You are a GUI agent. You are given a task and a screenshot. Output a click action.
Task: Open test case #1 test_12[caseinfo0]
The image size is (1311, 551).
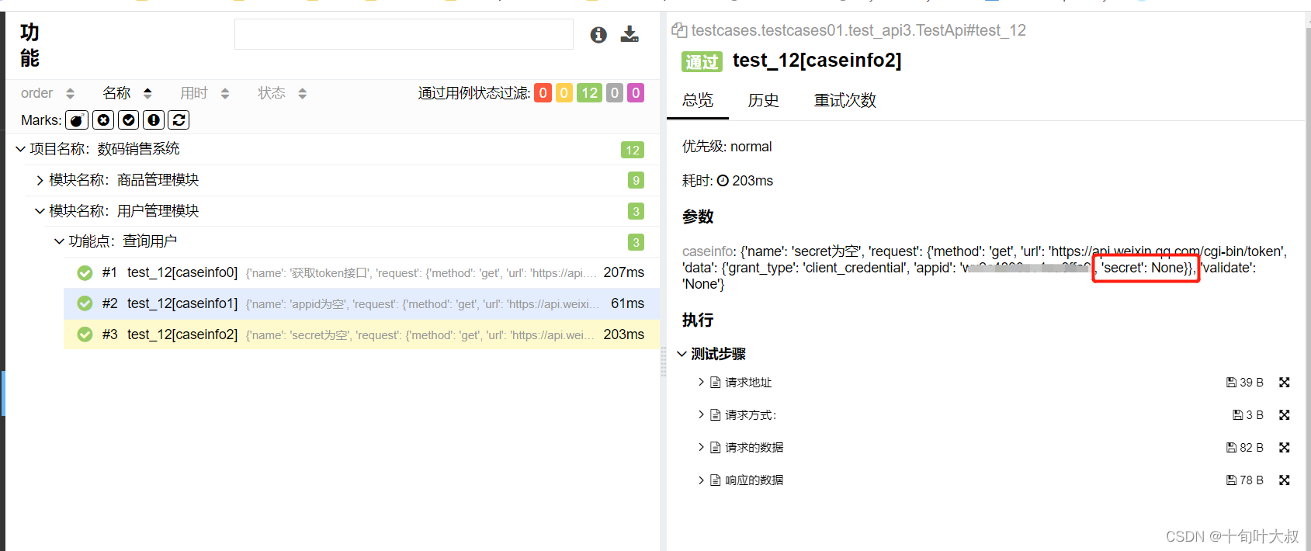point(361,272)
